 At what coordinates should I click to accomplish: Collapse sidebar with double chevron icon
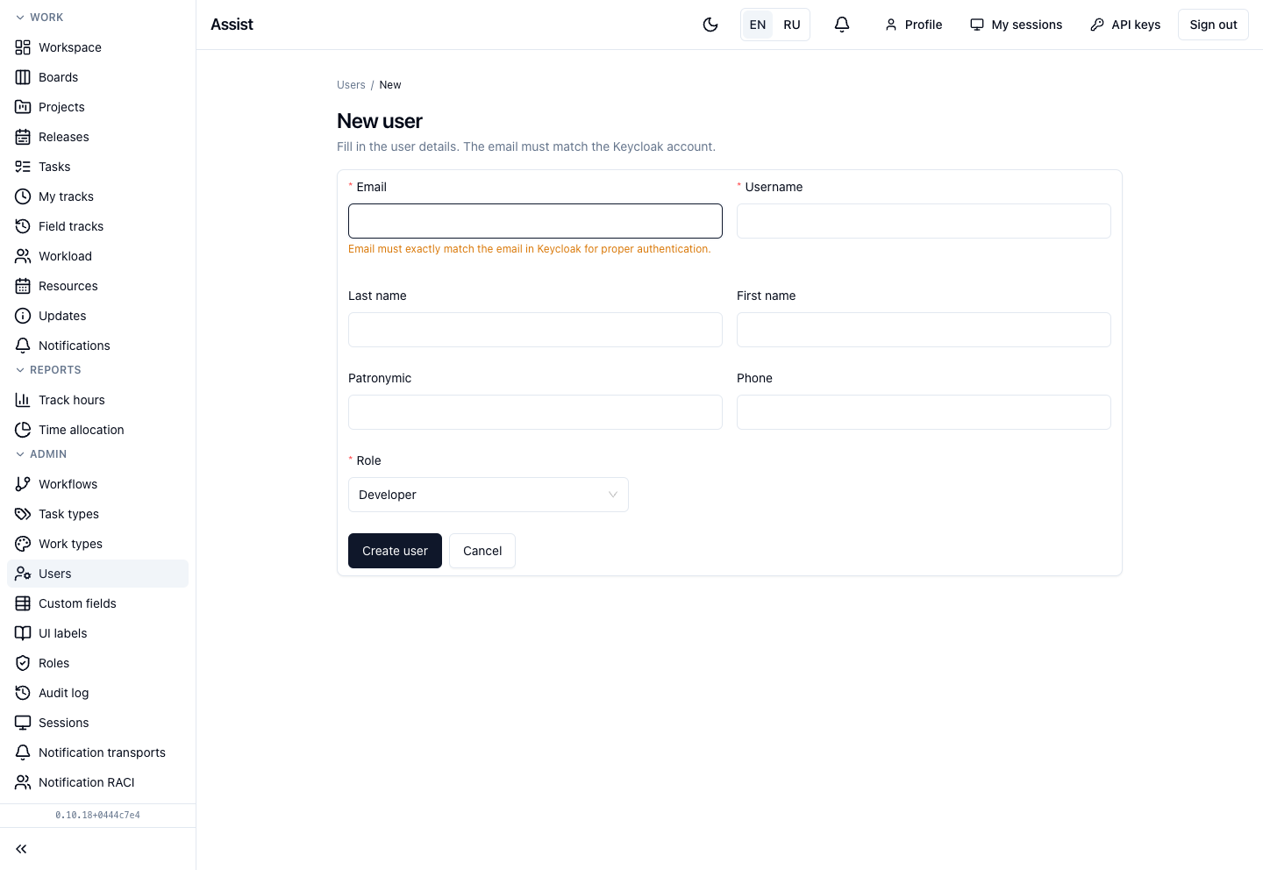click(x=21, y=849)
